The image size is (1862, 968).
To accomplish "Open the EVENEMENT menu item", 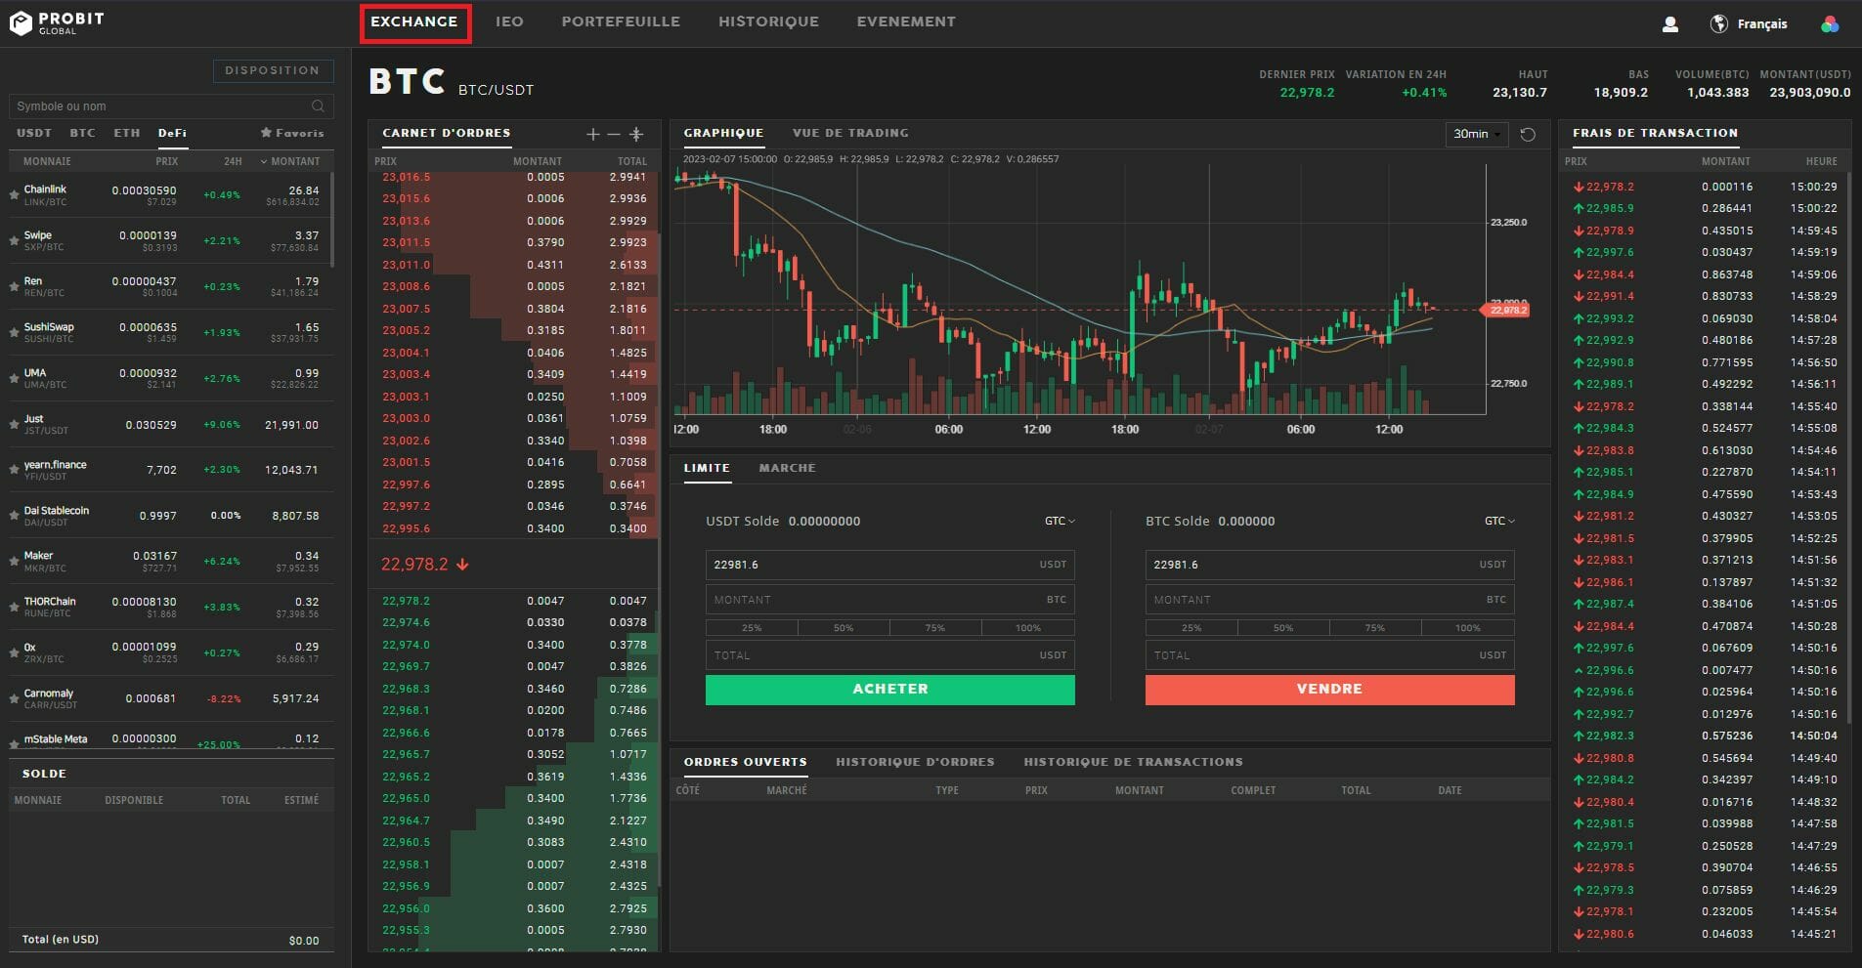I will tap(906, 21).
